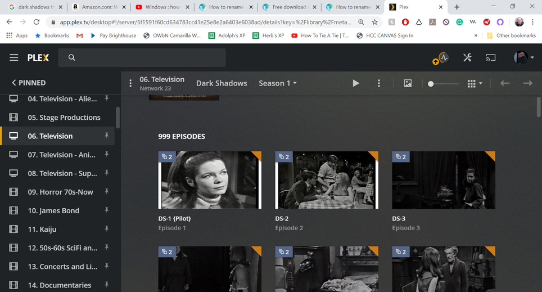Image resolution: width=542 pixels, height=292 pixels.
Task: Open the grid view mode dropdown
Action: click(x=475, y=83)
